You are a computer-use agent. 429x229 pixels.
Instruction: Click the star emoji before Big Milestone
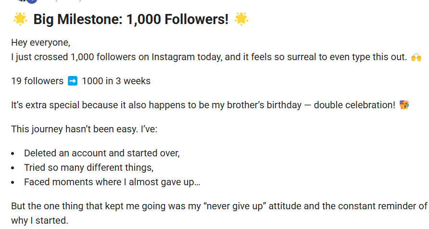(x=20, y=19)
